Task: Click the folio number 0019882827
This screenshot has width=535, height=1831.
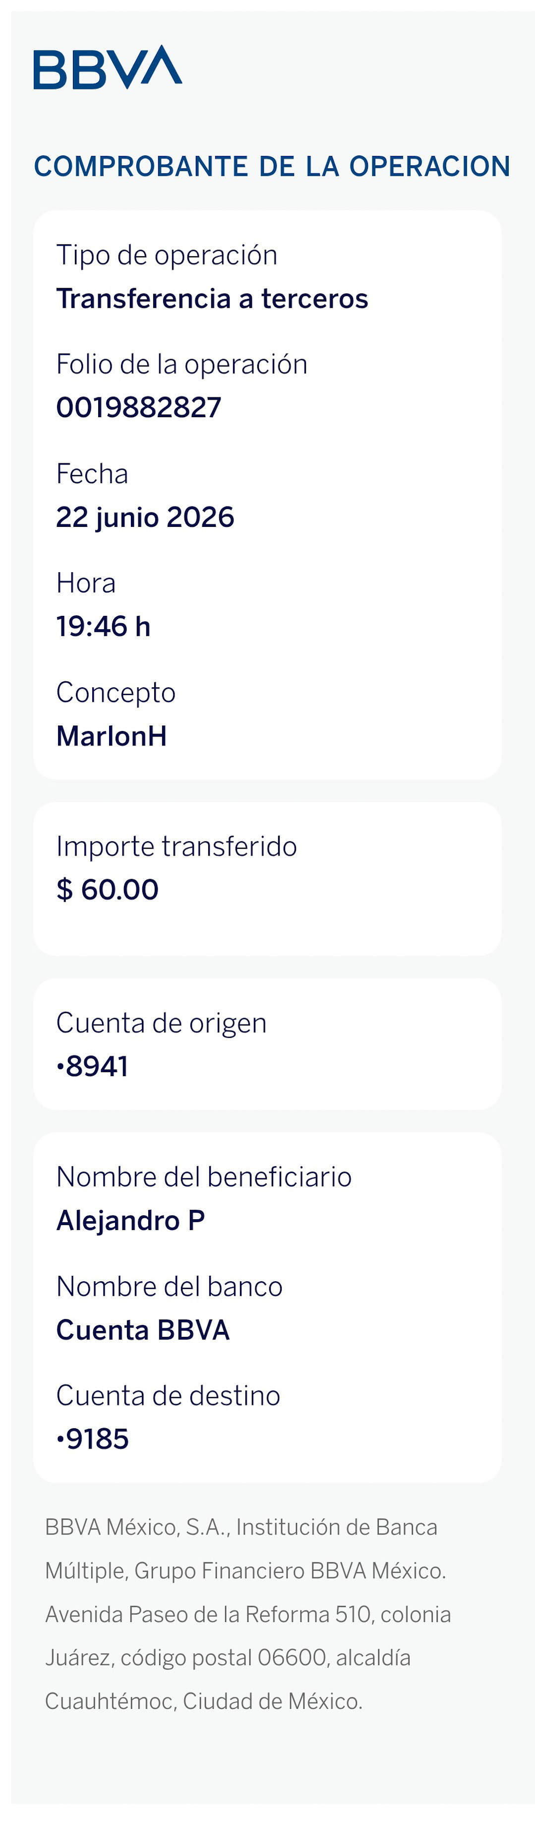Action: pos(139,407)
